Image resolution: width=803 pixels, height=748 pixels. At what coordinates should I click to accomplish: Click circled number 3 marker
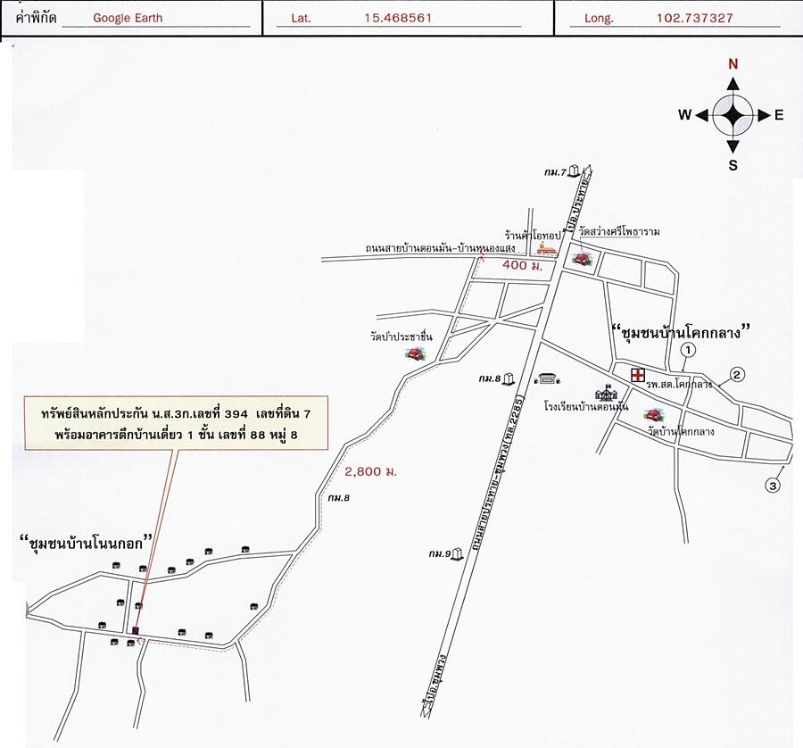click(773, 486)
